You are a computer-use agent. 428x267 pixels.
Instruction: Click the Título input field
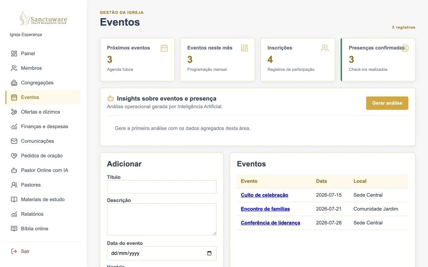[162, 187]
